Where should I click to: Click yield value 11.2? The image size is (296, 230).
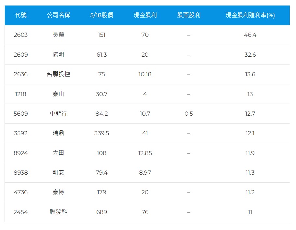tap(250, 192)
